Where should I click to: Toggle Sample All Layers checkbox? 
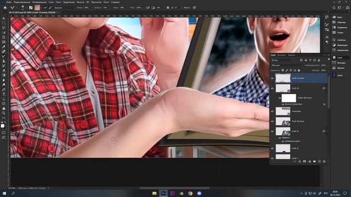point(182,8)
